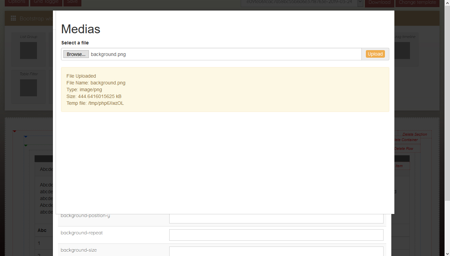
Task: Click the background.png file name field
Action: pyautogui.click(x=224, y=54)
